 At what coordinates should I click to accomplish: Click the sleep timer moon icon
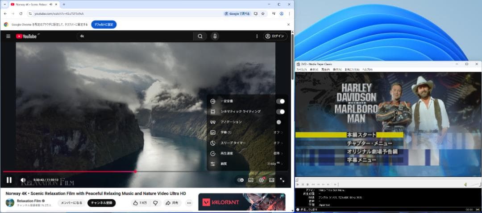point(213,143)
